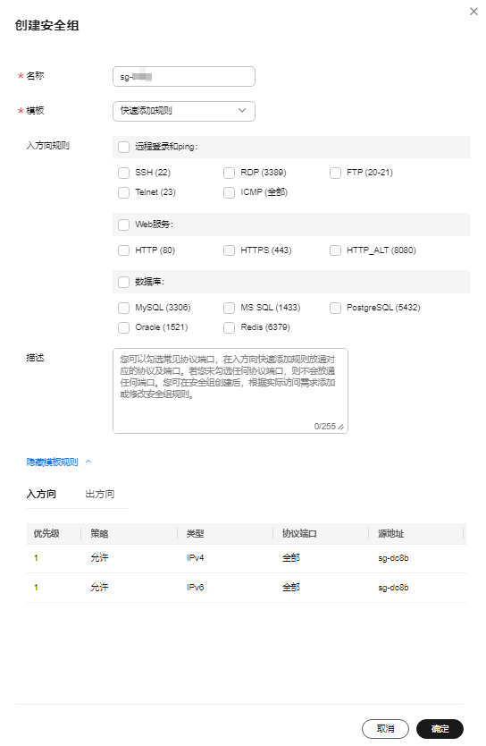Select PostgreSQL (5432) checkbox
This screenshot has height=746, width=486.
tap(335, 308)
